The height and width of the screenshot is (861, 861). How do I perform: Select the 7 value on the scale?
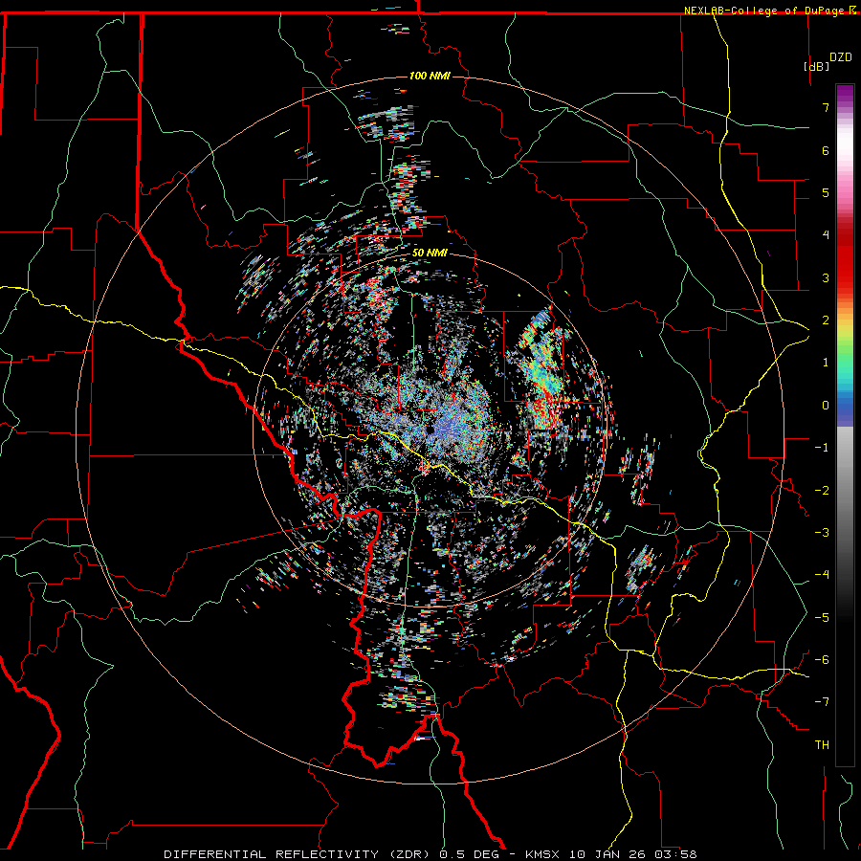826,107
